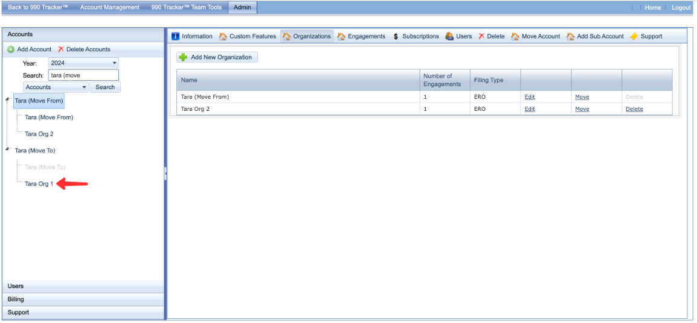Click Add New Organization button
Viewport: 697px width, 323px height.
(x=217, y=57)
